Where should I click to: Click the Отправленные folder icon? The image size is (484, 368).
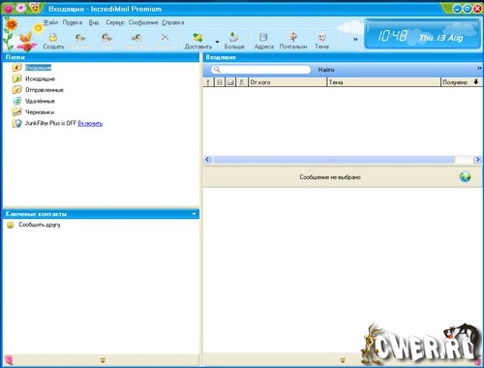(x=16, y=89)
